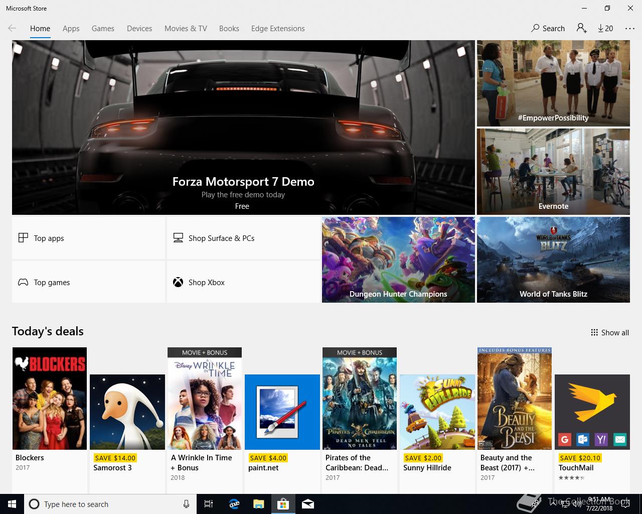Screen dimensions: 642x514
Task: Open the Sunny Hillride game icon
Action: coord(437,412)
